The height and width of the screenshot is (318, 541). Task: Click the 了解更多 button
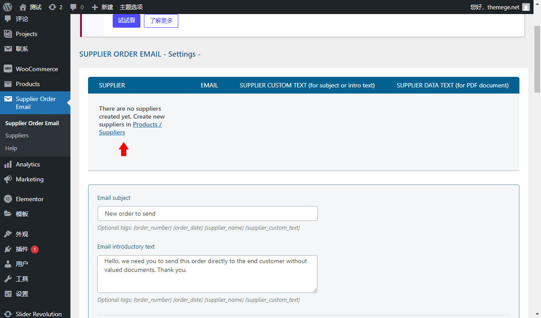[x=161, y=21]
